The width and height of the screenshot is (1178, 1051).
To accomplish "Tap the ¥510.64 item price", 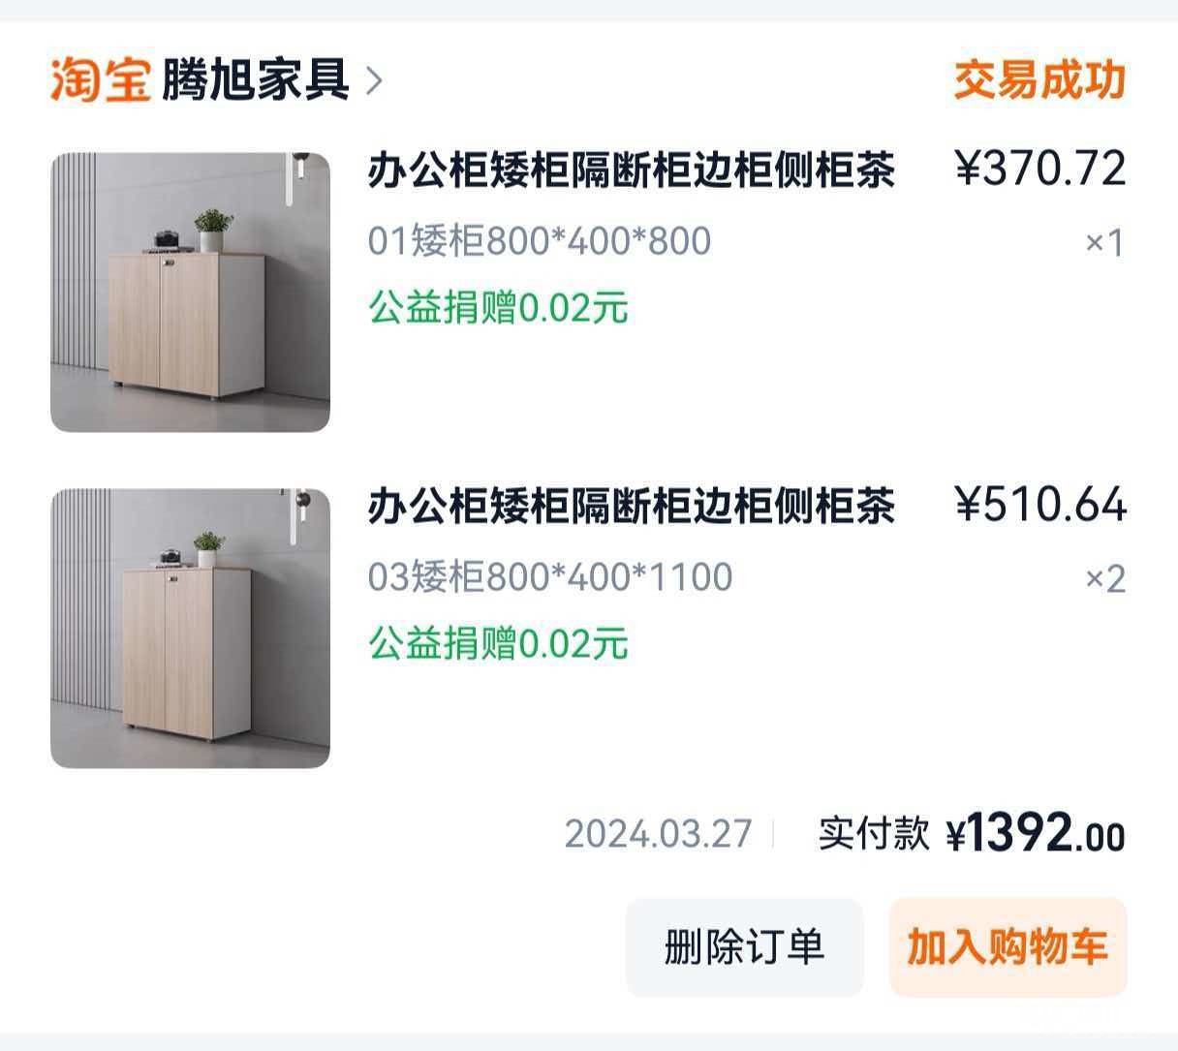I will pyautogui.click(x=1040, y=504).
